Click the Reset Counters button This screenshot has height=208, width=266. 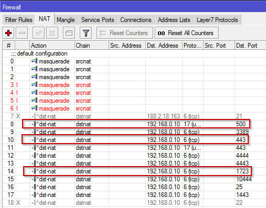pos(125,33)
